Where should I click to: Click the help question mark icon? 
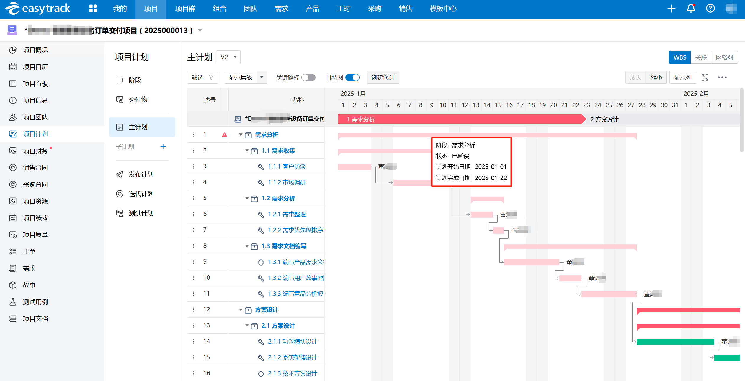pos(710,9)
